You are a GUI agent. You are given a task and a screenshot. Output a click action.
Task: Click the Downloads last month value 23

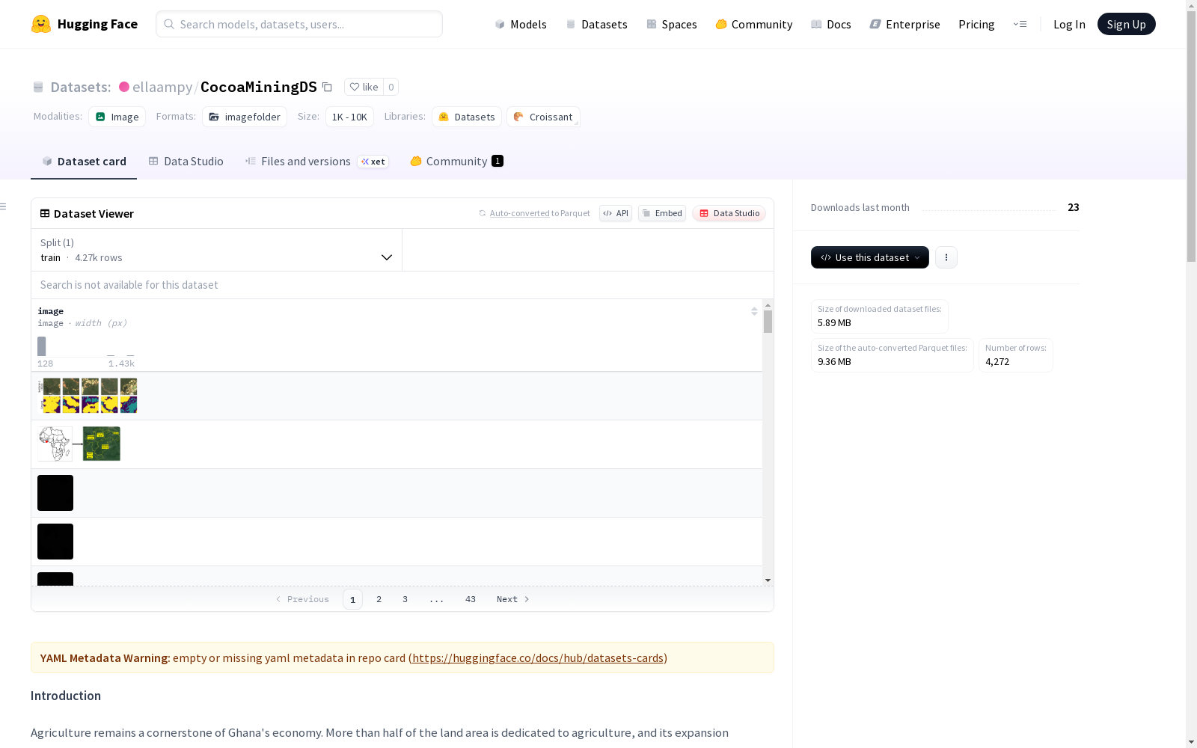coord(1074,207)
